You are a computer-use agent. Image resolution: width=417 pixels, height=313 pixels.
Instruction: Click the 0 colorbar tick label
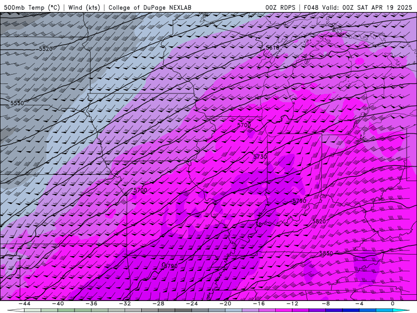(x=393, y=304)
